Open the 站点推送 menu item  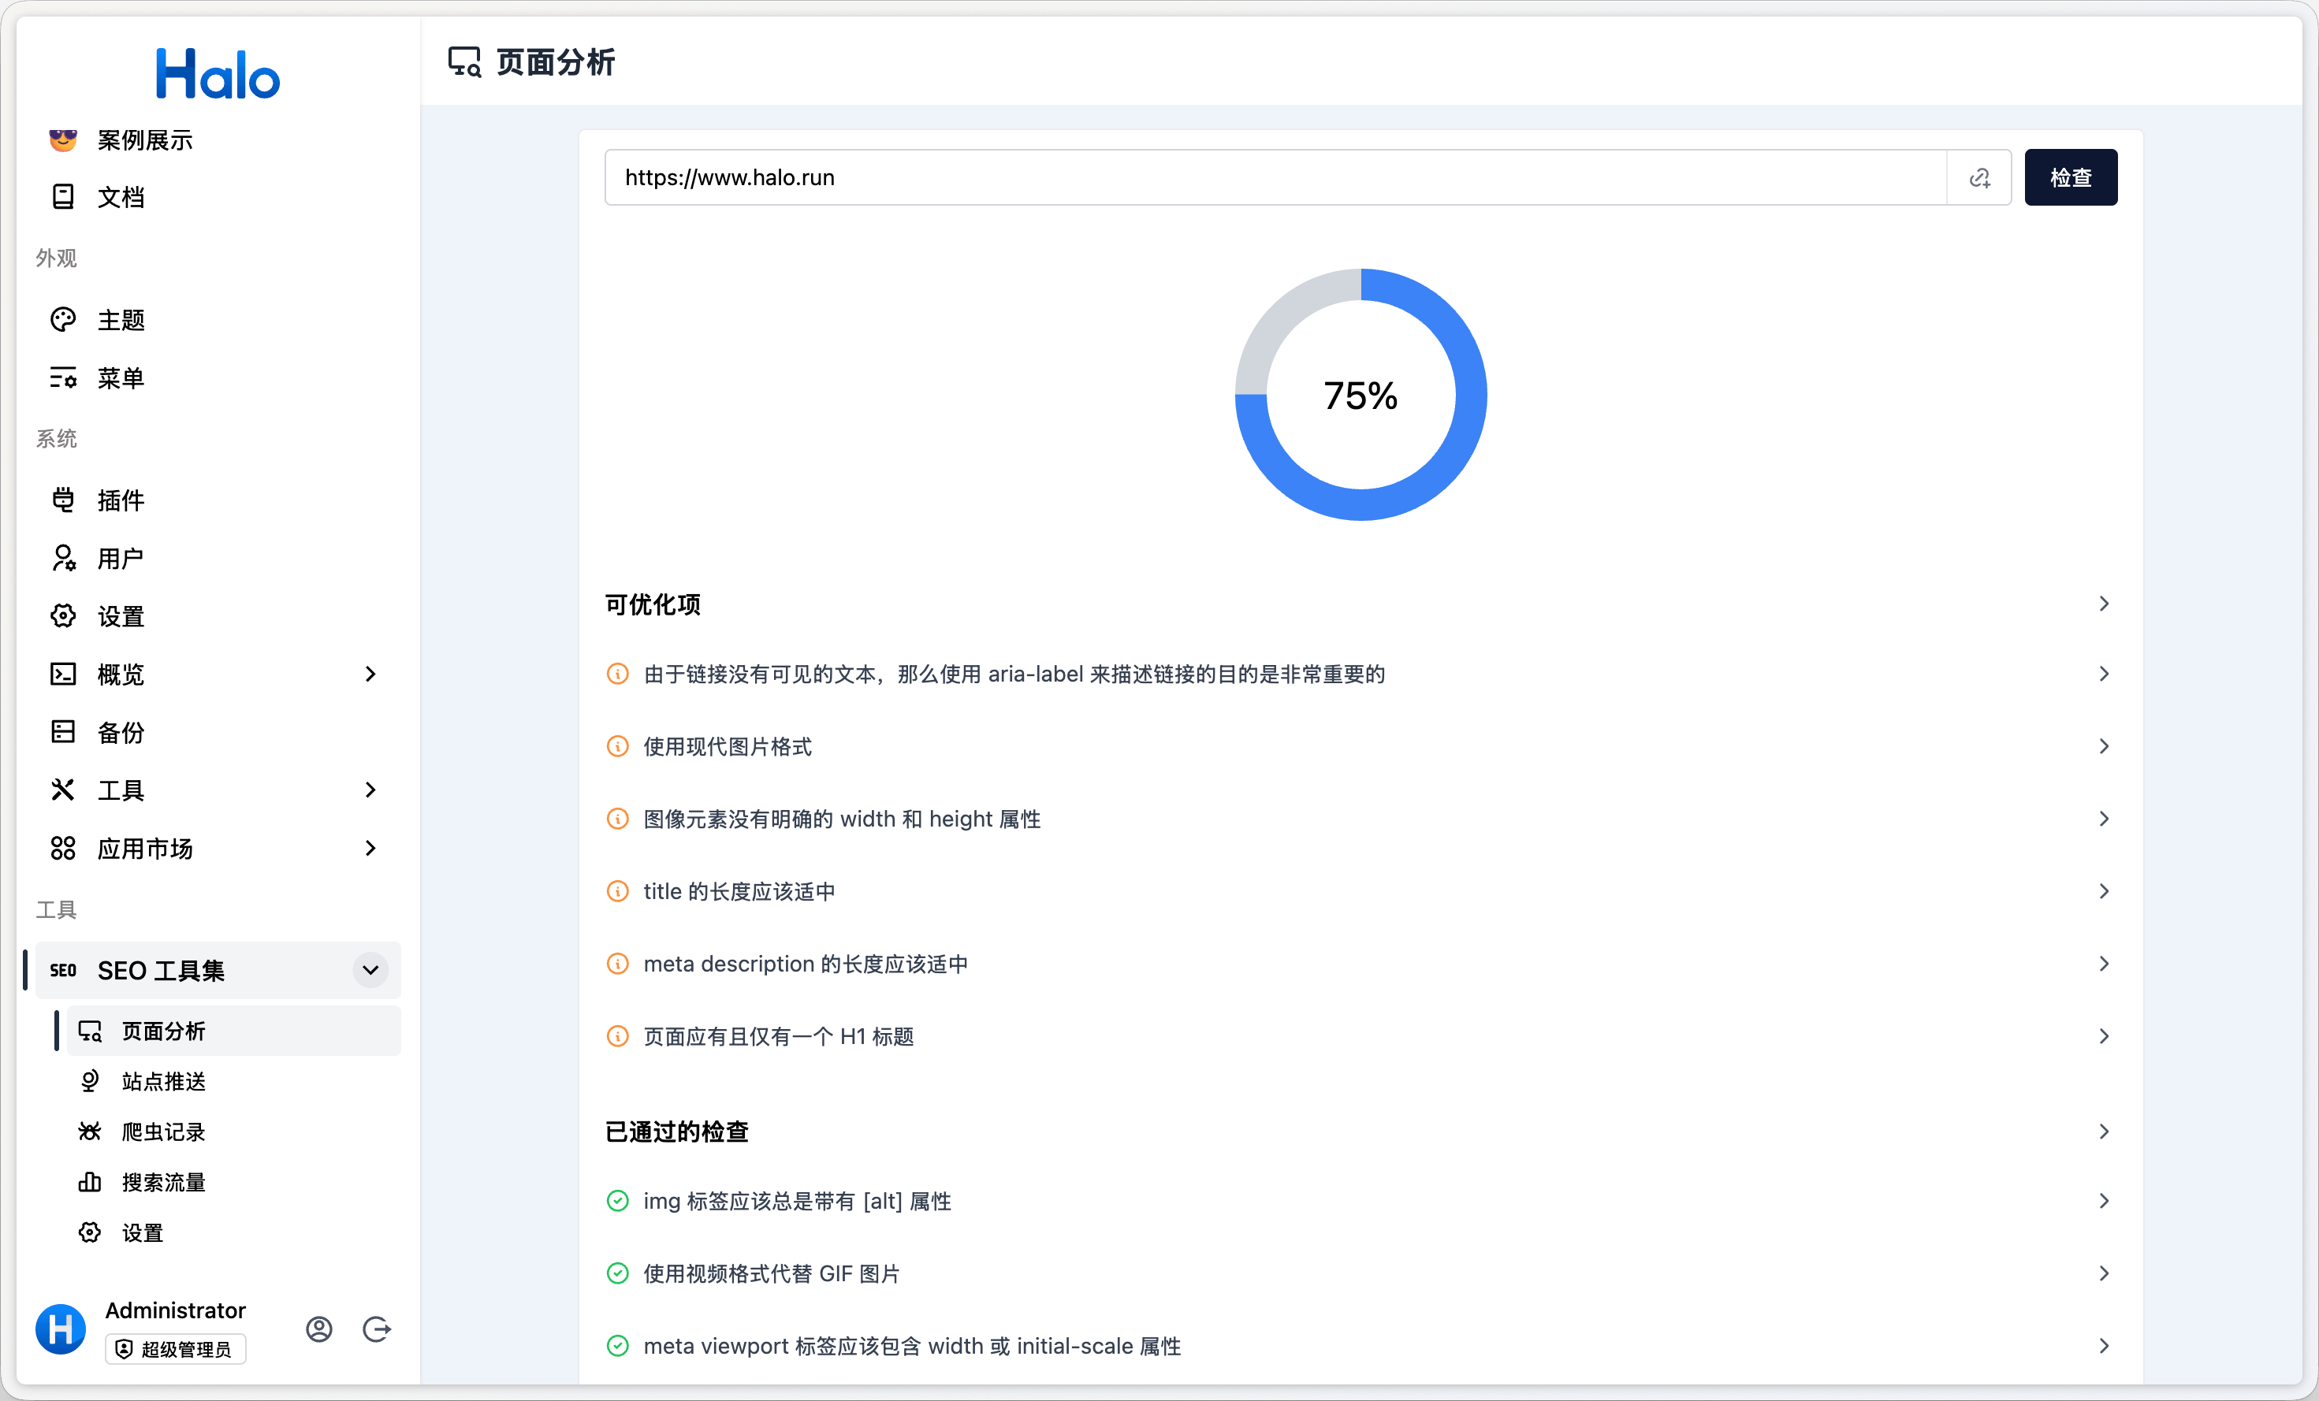pyautogui.click(x=164, y=1081)
